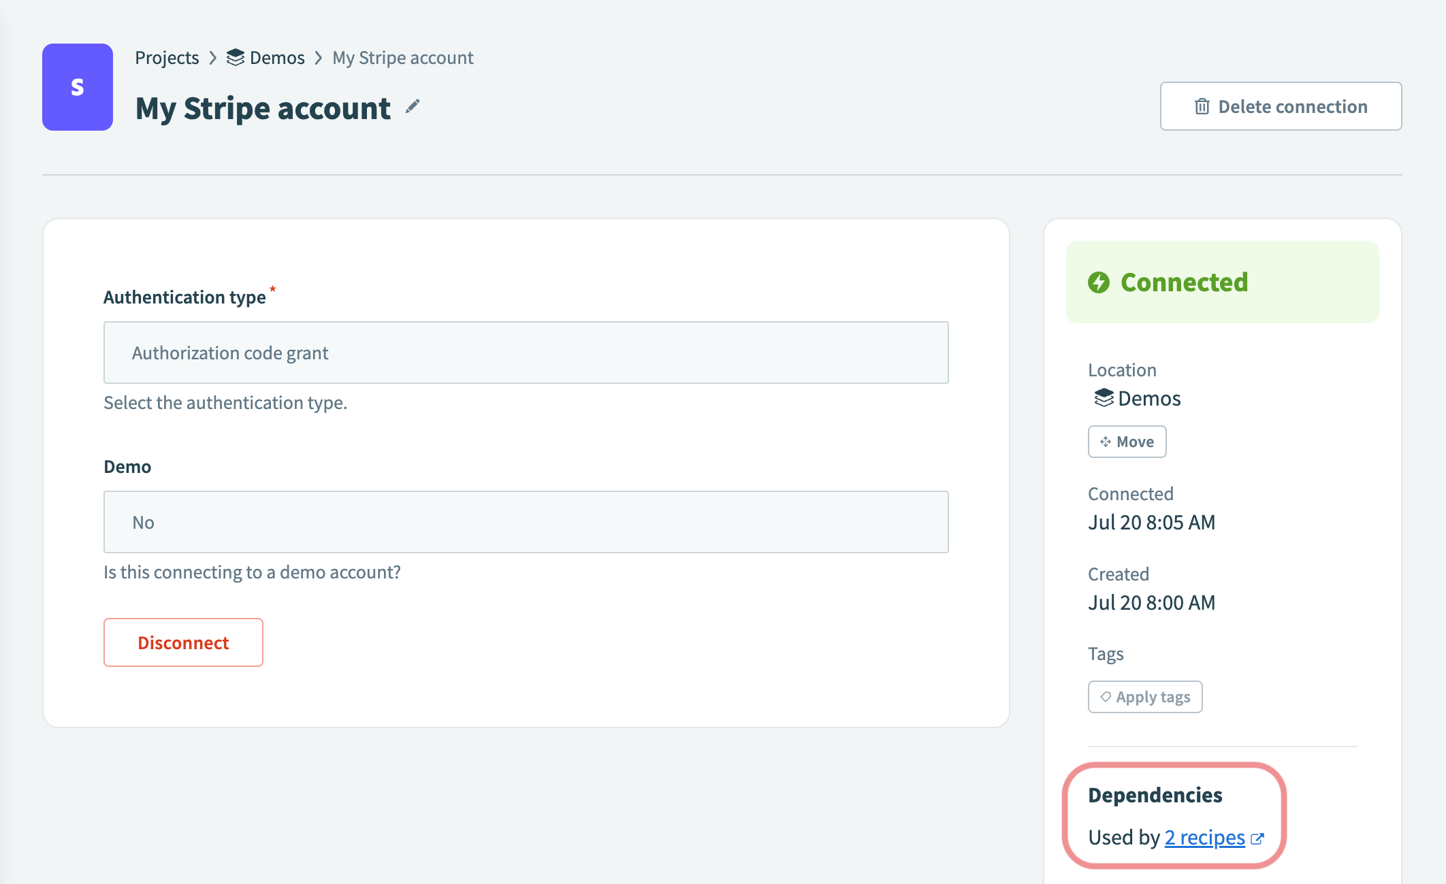Click the Demos breadcrumb menu item

tap(251, 56)
